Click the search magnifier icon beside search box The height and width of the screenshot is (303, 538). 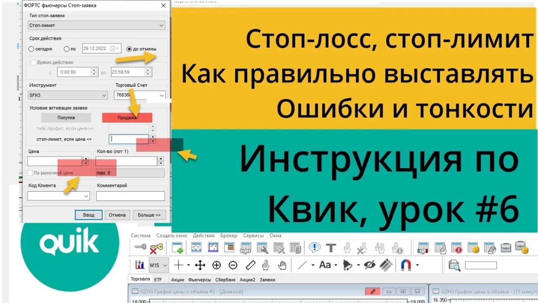(x=454, y=265)
